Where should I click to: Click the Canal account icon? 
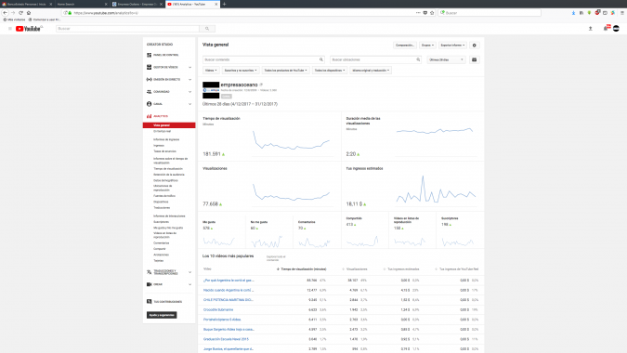[150, 104]
